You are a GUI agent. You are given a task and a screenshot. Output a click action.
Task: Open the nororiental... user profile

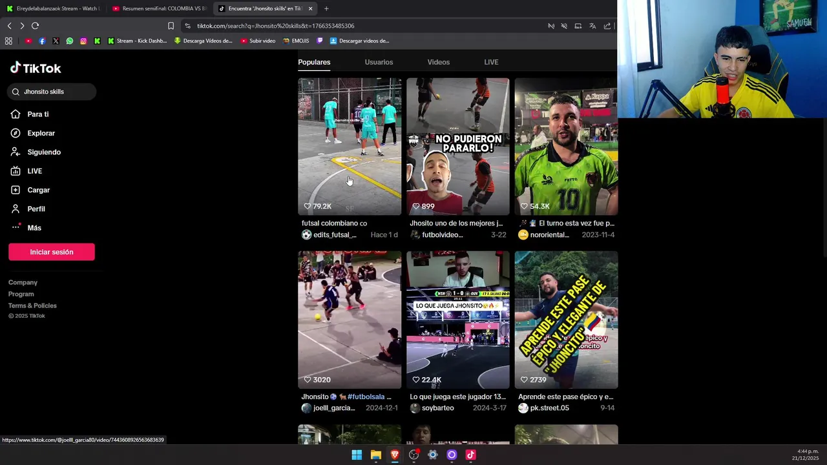click(544, 234)
